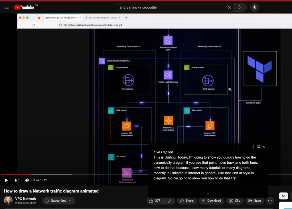292x209 pixels.
Task: Select the All filter chip
Action: click(x=283, y=196)
